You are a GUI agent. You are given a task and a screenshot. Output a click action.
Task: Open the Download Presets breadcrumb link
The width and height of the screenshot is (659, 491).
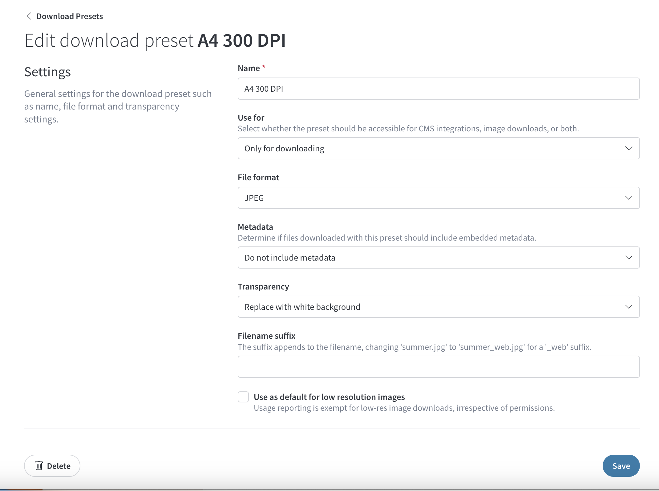pyautogui.click(x=70, y=16)
